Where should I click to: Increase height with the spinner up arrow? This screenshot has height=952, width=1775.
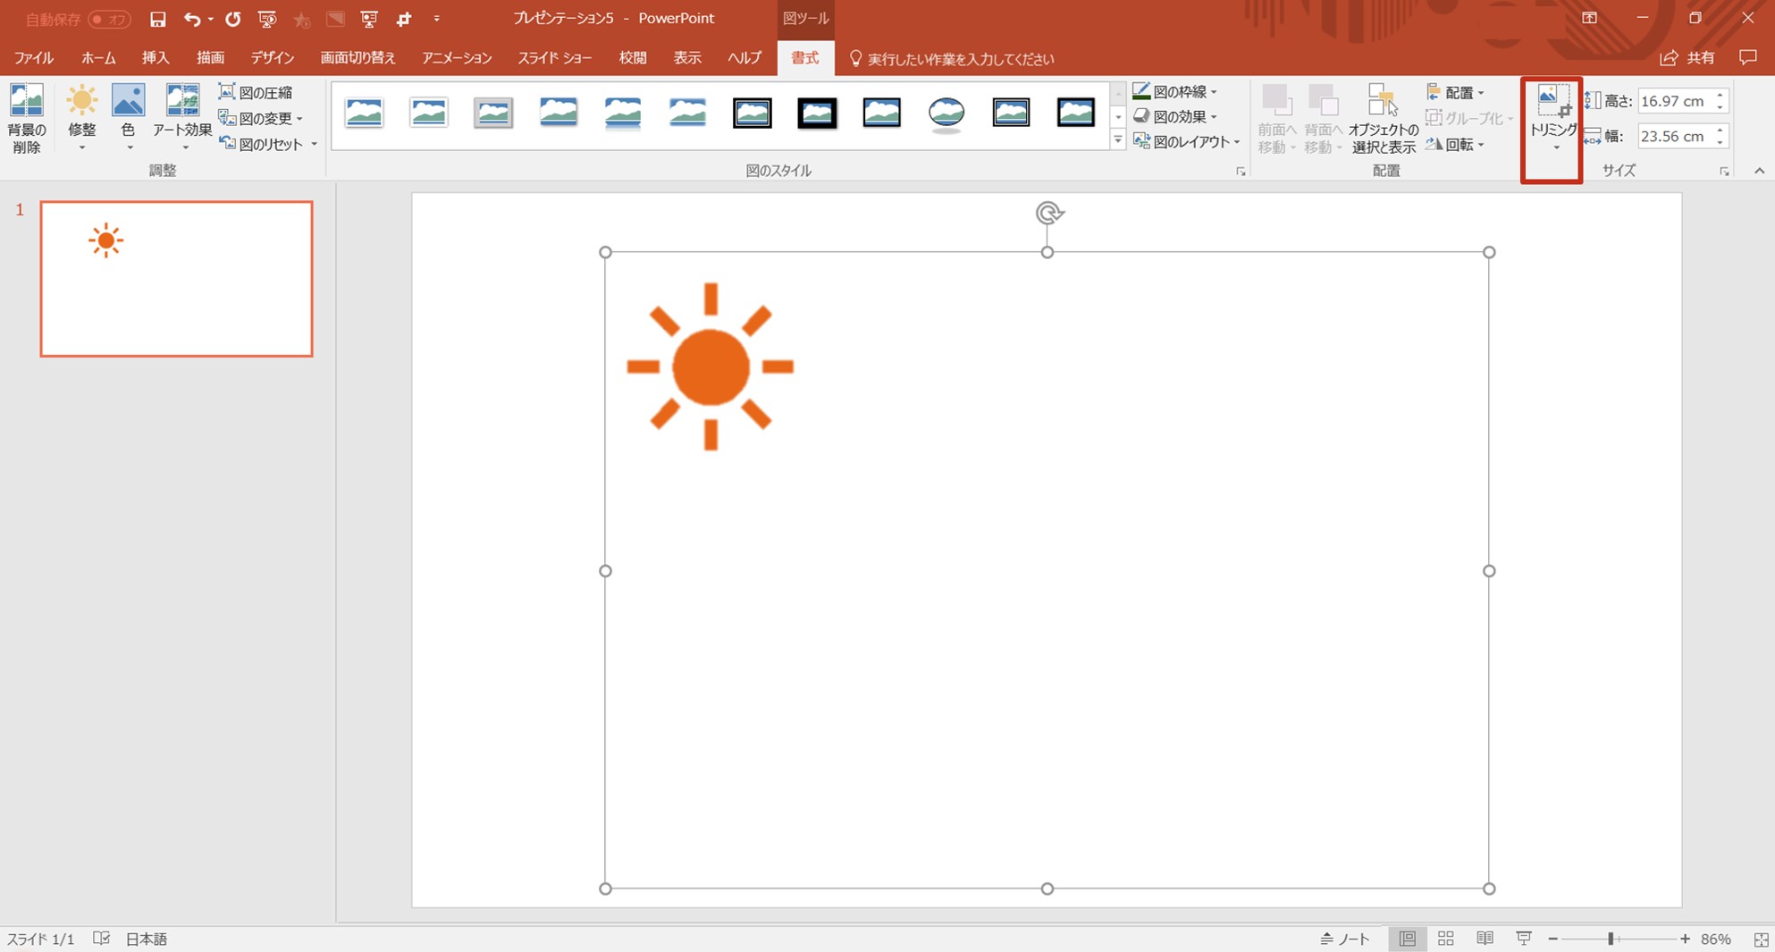click(x=1720, y=95)
